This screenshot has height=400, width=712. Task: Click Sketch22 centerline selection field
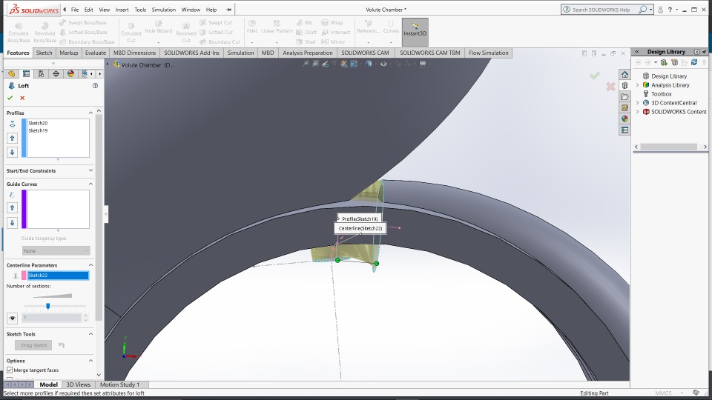(58, 276)
